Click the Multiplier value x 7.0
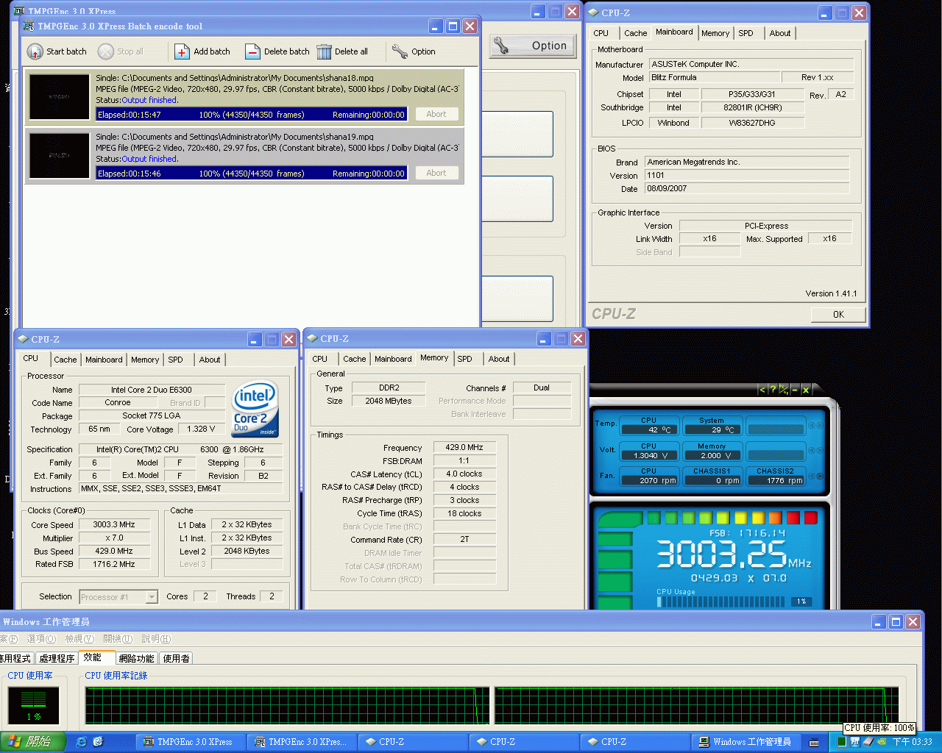The height and width of the screenshot is (753, 942). pyautogui.click(x=114, y=538)
